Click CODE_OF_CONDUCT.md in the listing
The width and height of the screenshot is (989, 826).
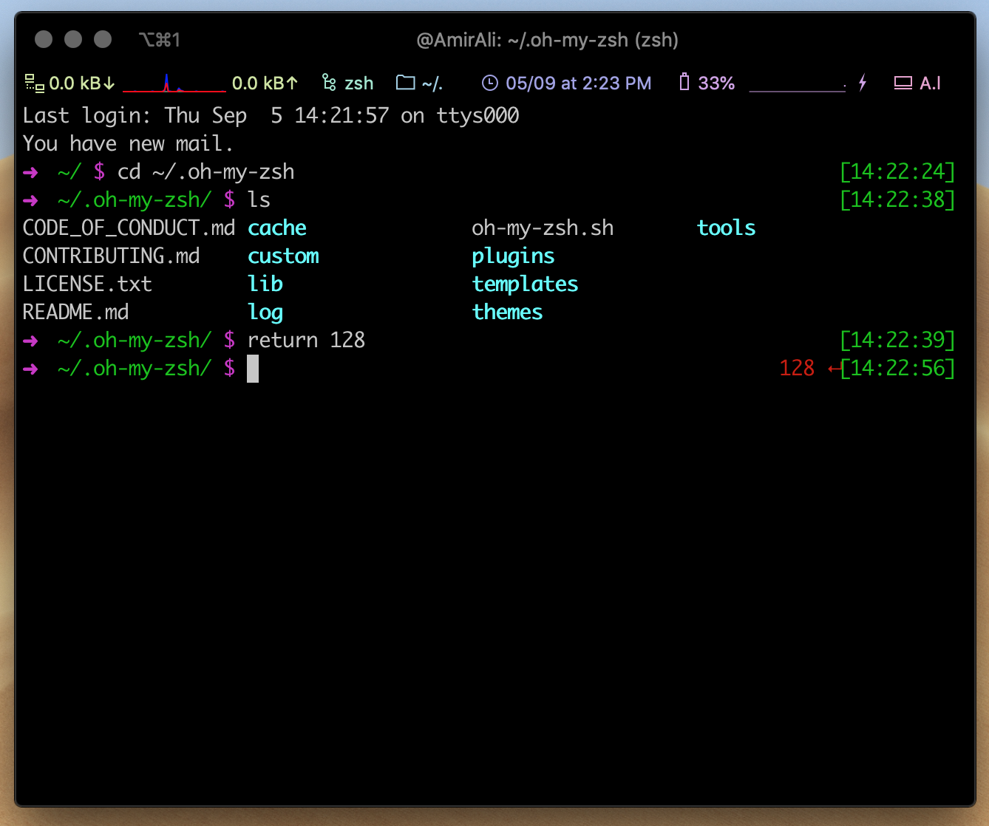129,228
